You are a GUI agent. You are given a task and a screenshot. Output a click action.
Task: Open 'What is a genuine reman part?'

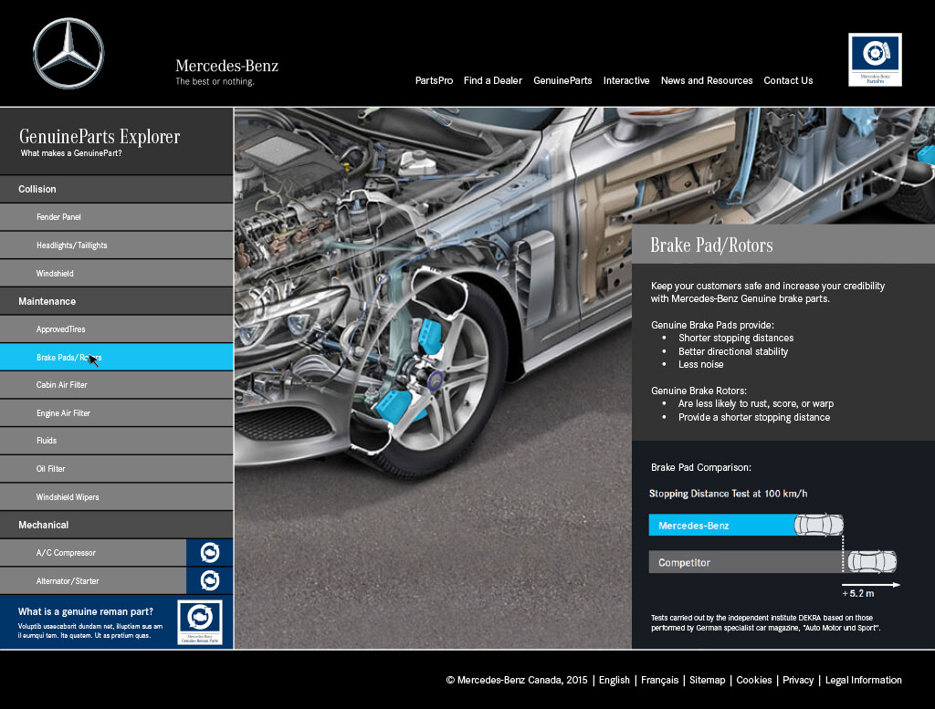coord(85,611)
